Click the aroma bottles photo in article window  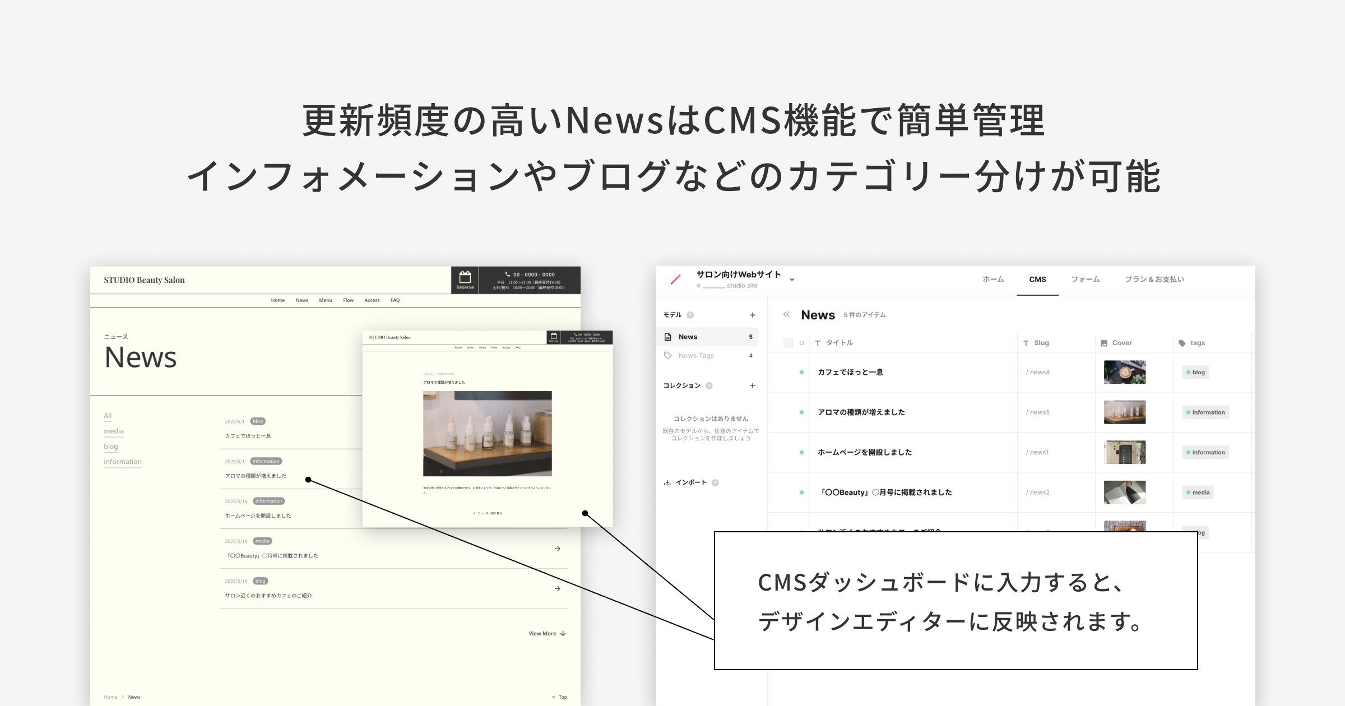click(488, 434)
